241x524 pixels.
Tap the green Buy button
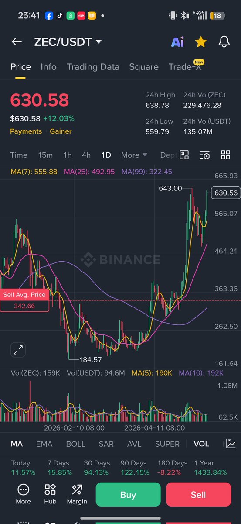(x=128, y=495)
